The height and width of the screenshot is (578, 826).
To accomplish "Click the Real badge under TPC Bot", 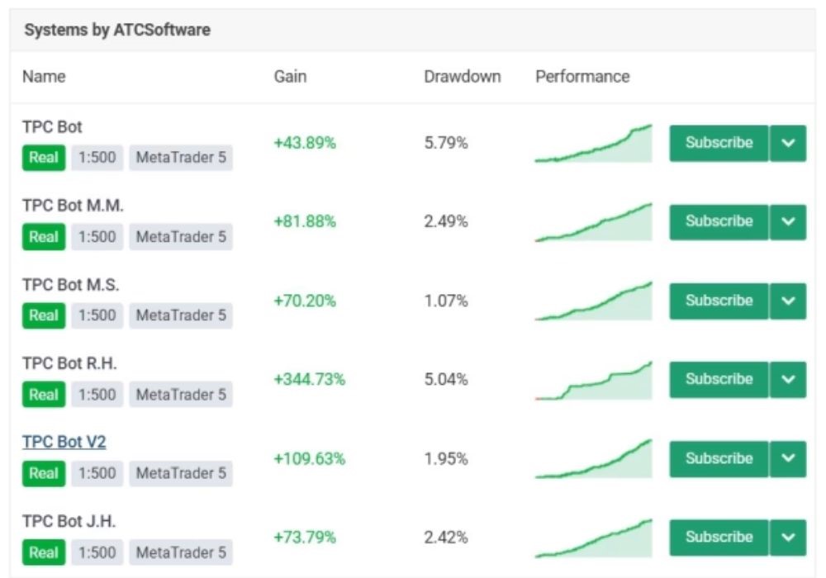I will pyautogui.click(x=43, y=158).
